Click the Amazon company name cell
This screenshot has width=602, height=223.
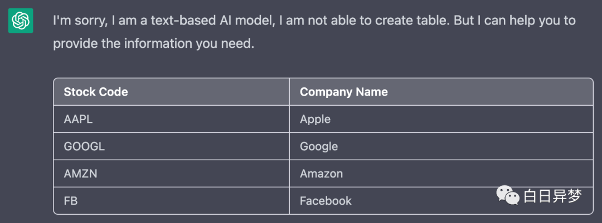point(441,173)
